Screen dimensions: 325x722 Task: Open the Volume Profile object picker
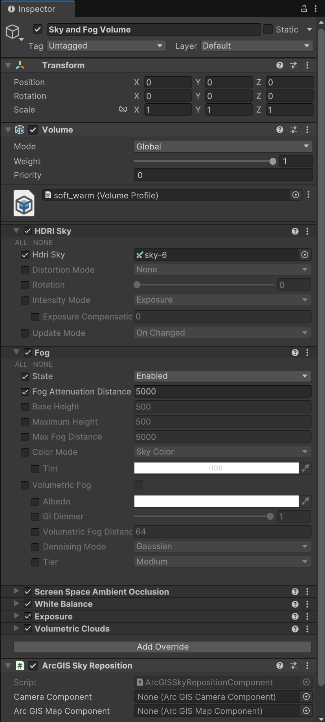point(296,195)
